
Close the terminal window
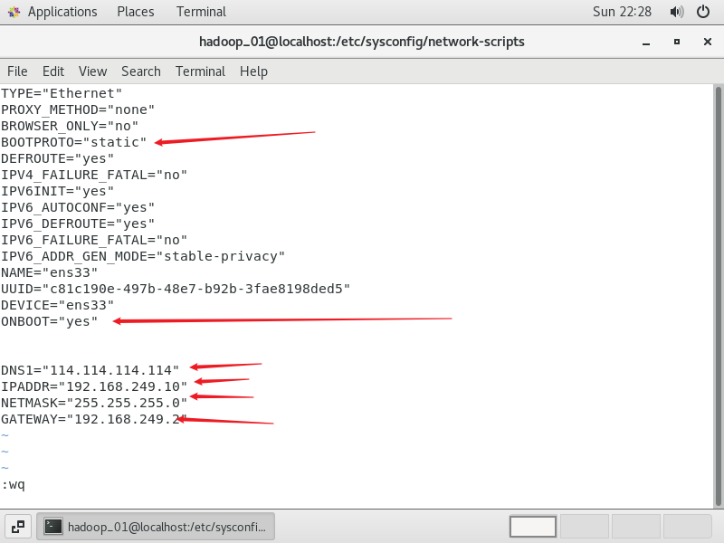pyautogui.click(x=707, y=42)
